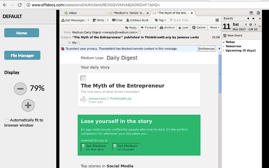This screenshot has height=168, width=269.
Task: Open the Home button in sidebar
Action: (21, 33)
